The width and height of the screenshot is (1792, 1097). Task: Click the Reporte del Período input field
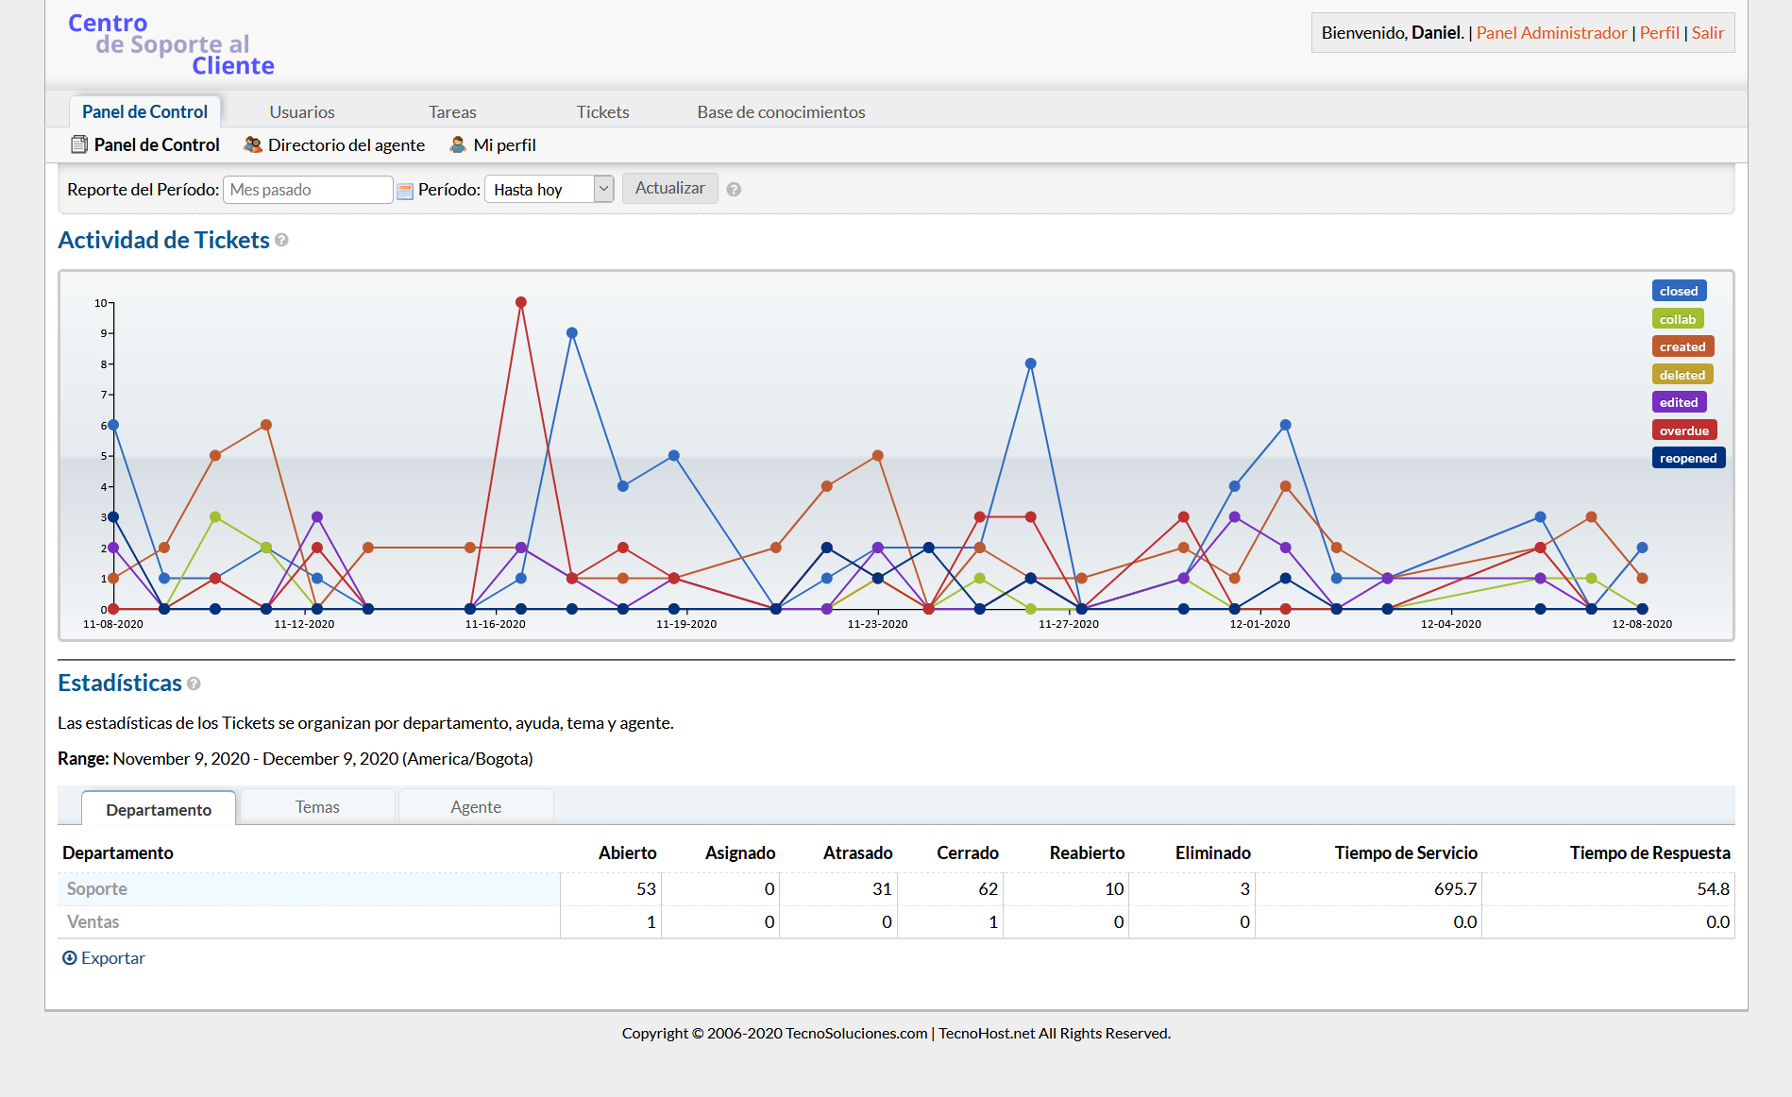[308, 190]
